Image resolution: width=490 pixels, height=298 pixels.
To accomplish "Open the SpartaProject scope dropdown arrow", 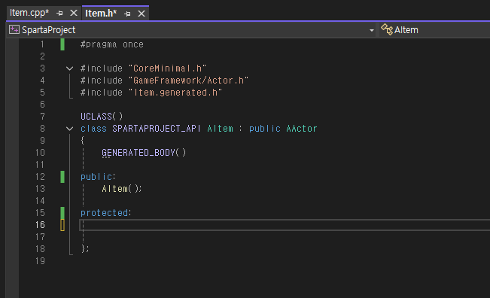I will tap(372, 30).
